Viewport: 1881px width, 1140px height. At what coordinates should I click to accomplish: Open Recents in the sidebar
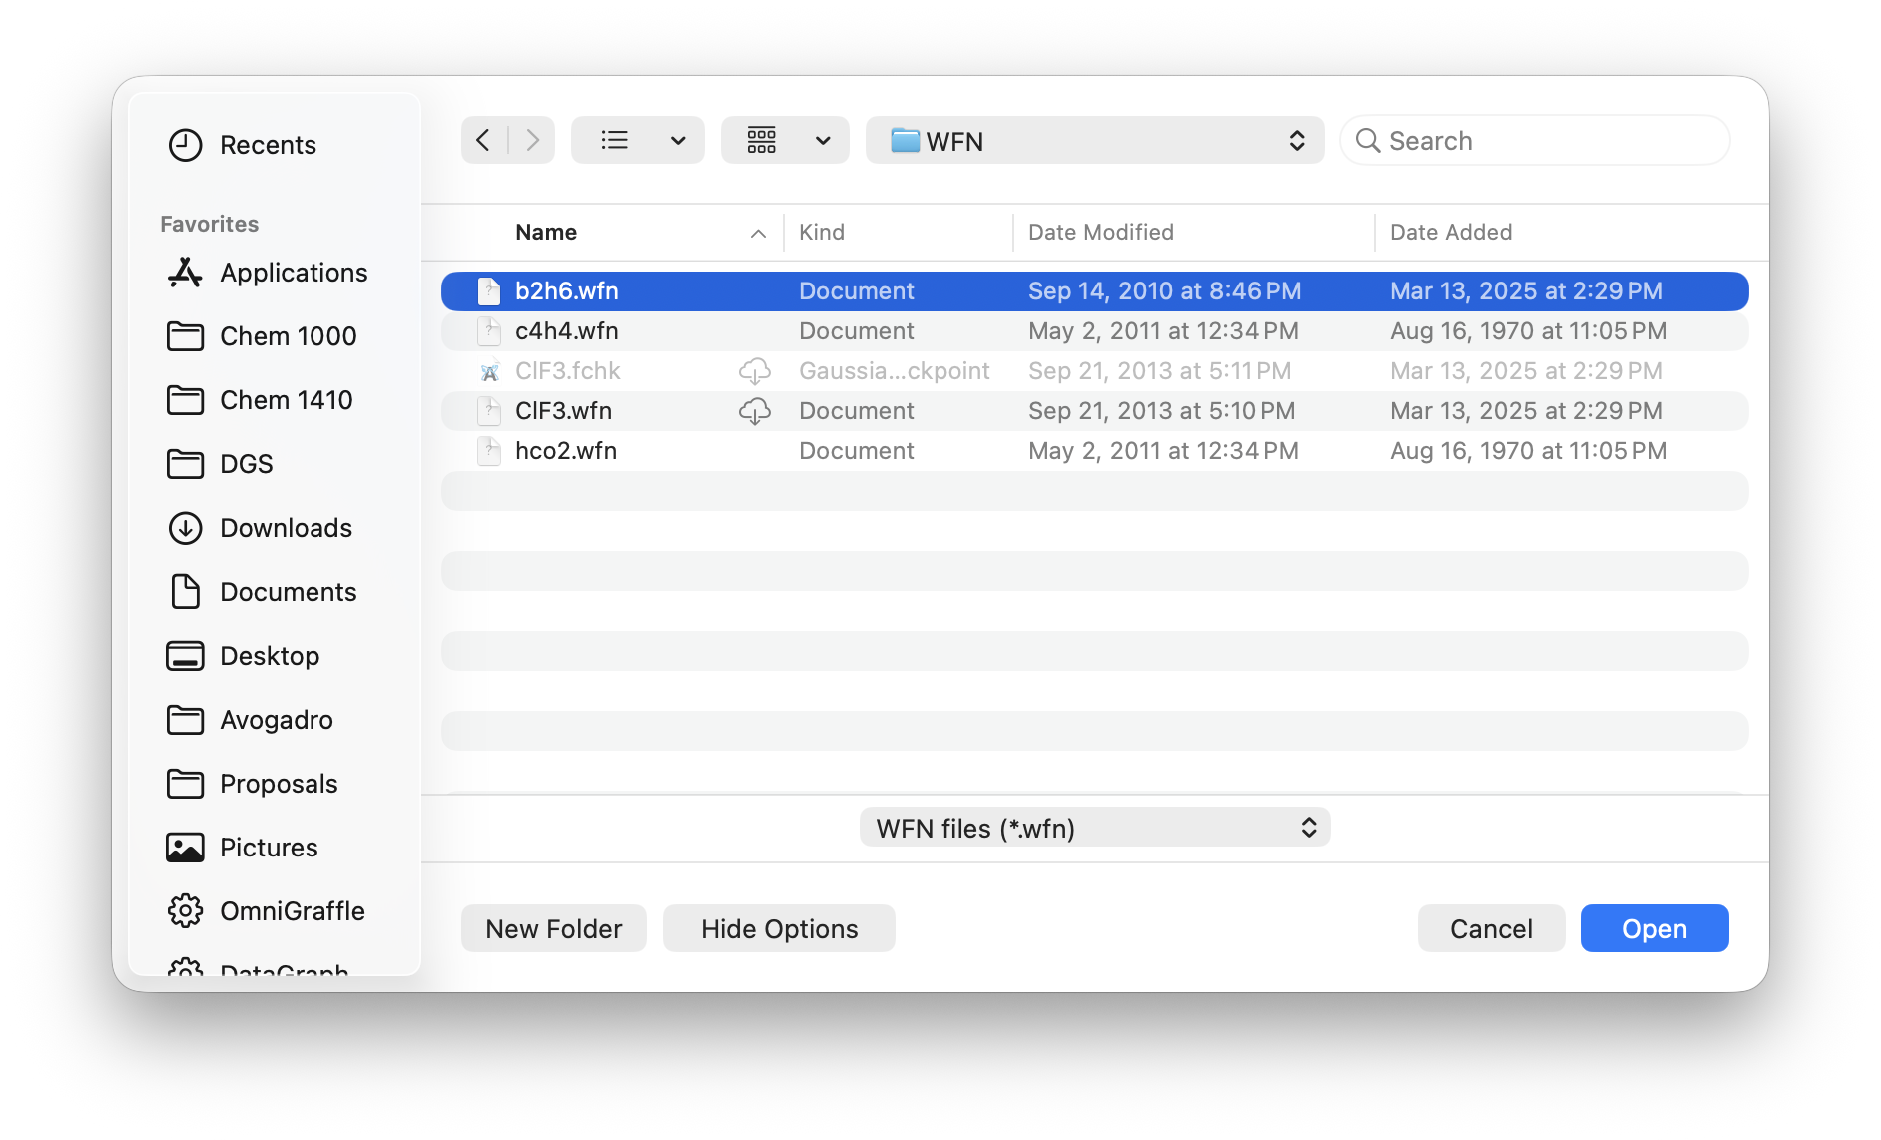[267, 145]
